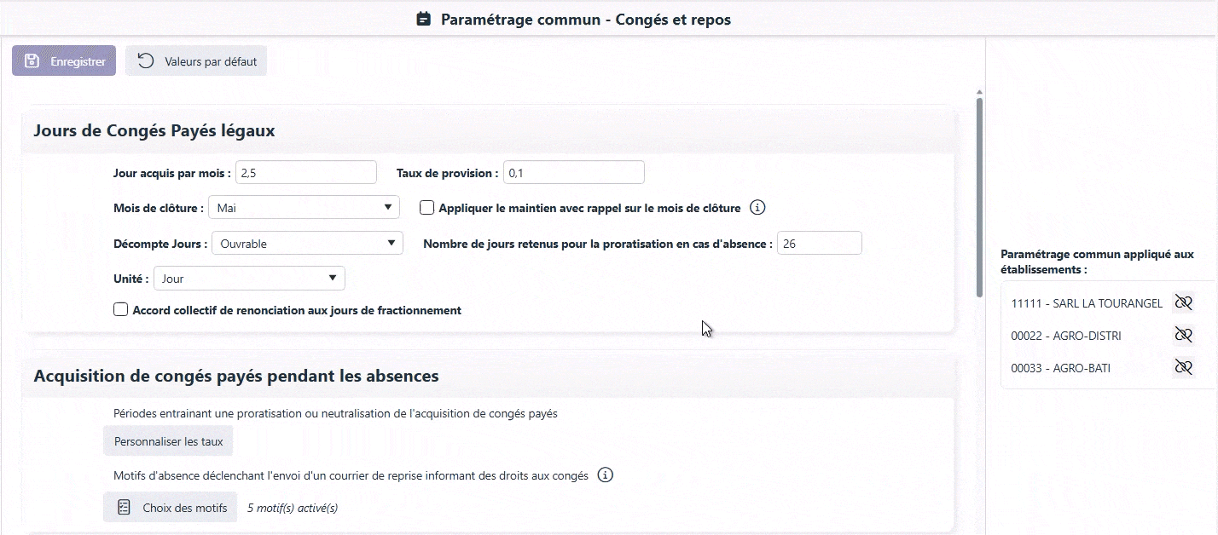Show info about maintien avec rappel
The width and height of the screenshot is (1218, 535).
tap(757, 207)
